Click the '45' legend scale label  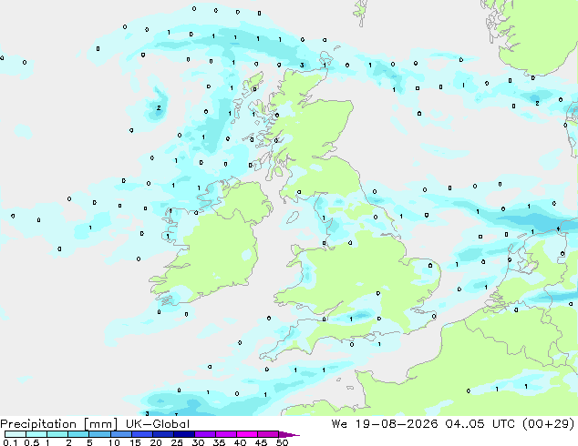[x=261, y=442]
